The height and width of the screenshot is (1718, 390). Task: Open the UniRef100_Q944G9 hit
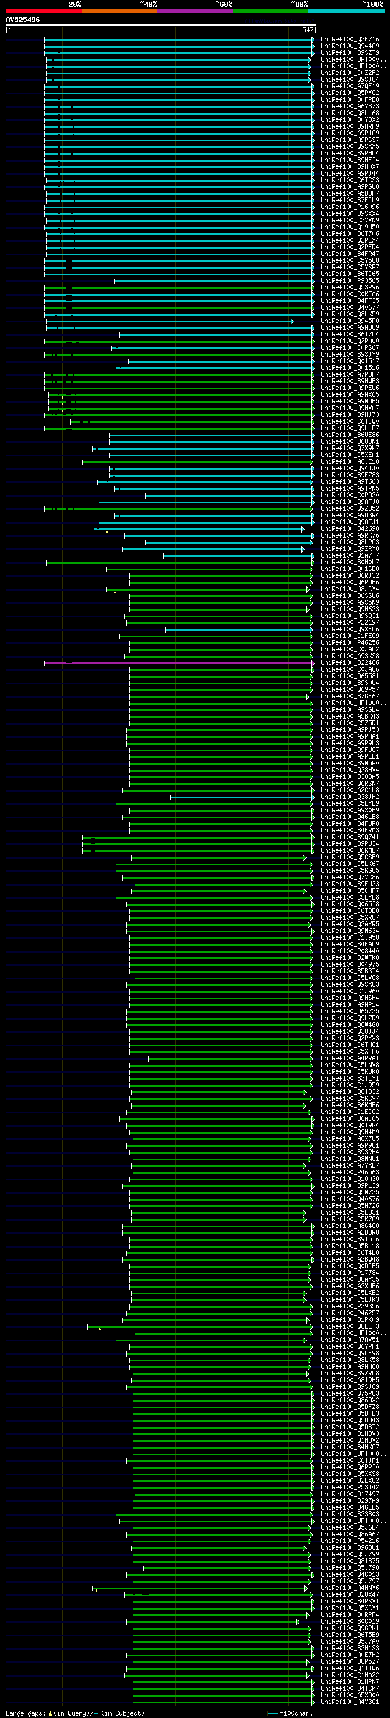pos(349,46)
